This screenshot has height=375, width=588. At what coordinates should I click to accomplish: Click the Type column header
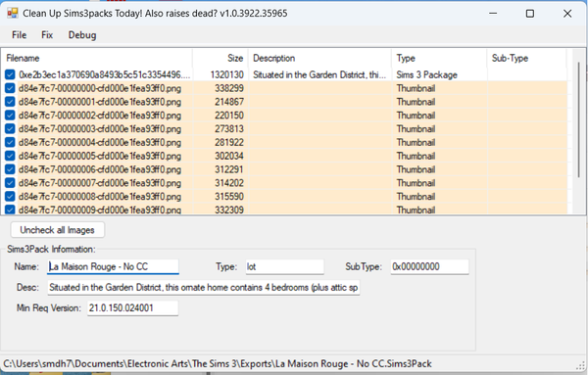coord(439,58)
